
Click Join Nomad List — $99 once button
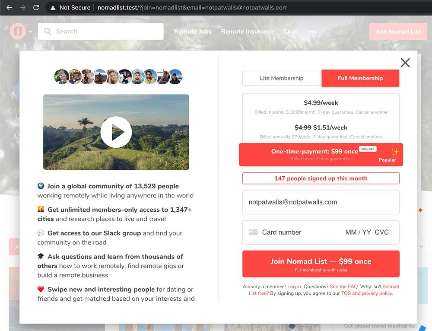click(x=321, y=264)
